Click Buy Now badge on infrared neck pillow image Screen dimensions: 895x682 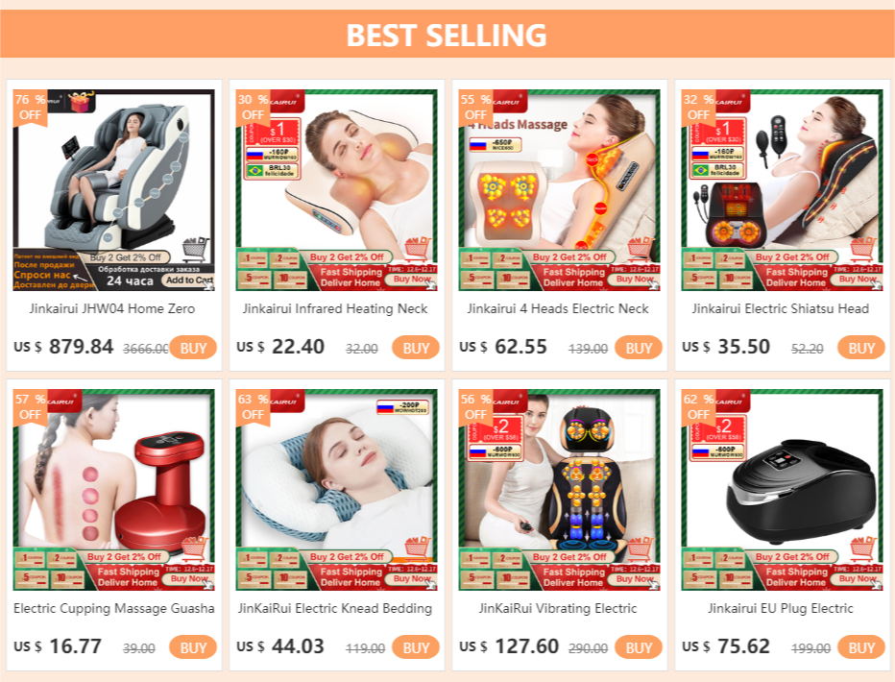tap(413, 280)
